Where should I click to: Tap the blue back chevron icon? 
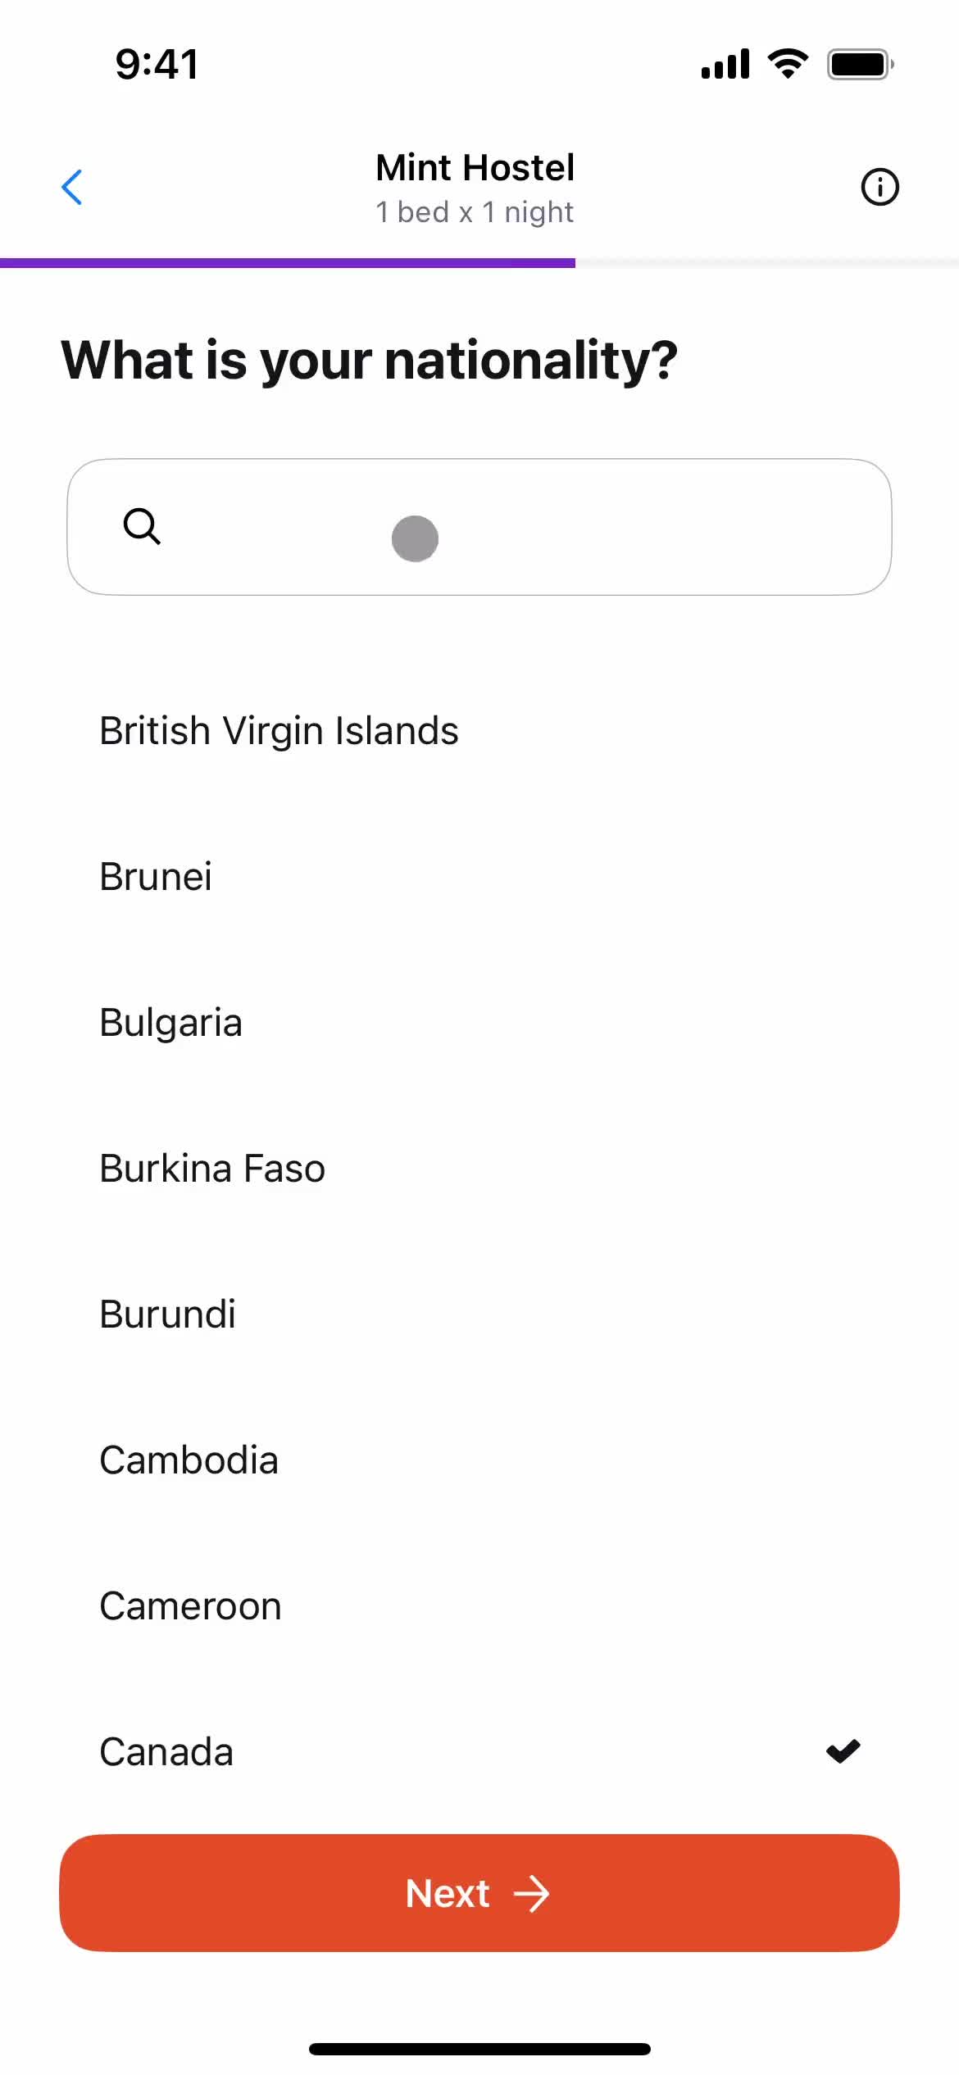(x=72, y=188)
